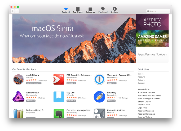This screenshot has height=131, width=181.
Task: Open Purchased tag icon
Action: pyautogui.click(x=103, y=9)
